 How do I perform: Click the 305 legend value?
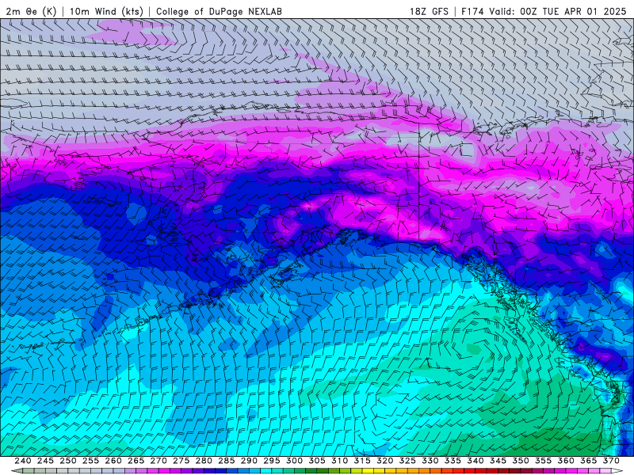tap(317, 461)
